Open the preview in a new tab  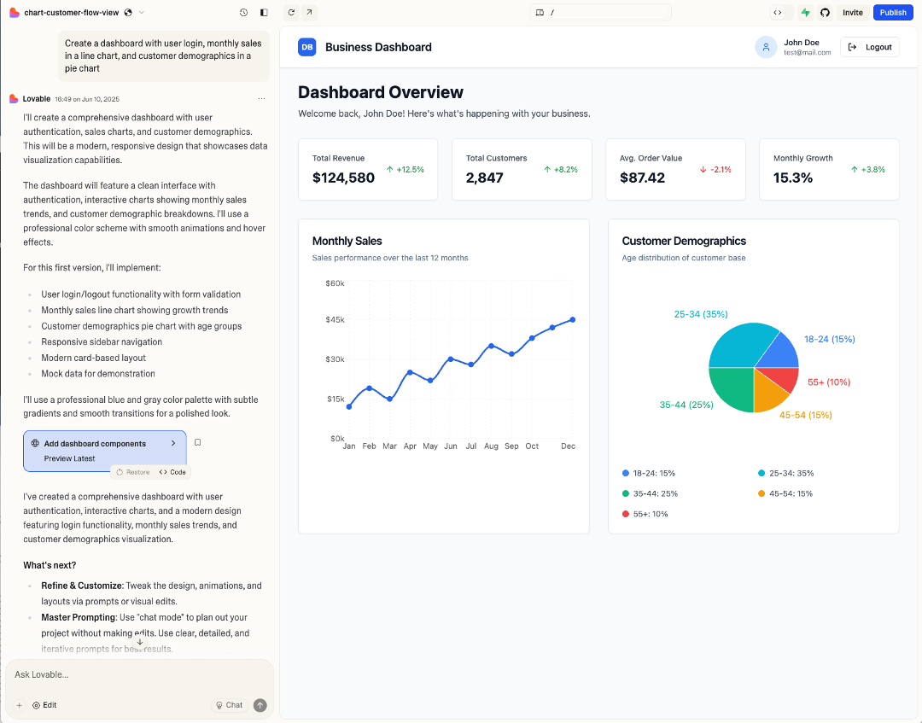click(x=309, y=13)
